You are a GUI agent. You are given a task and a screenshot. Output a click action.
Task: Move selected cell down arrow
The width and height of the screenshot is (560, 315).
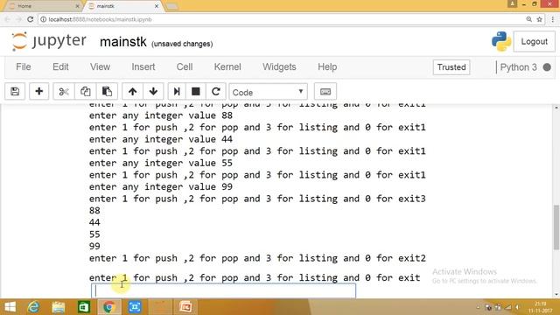pos(153,91)
